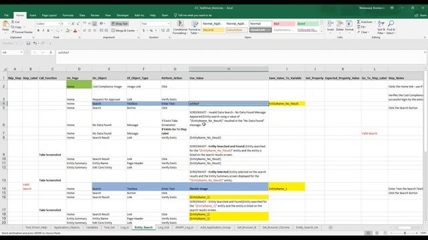
Task: Click Tell me what you want to do
Action: tap(193, 15)
